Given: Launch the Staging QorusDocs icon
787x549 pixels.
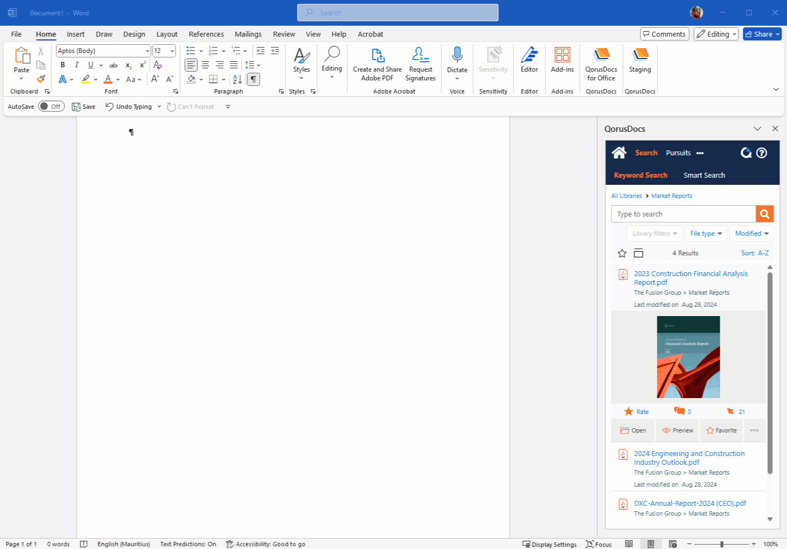Looking at the screenshot, I should (x=640, y=61).
